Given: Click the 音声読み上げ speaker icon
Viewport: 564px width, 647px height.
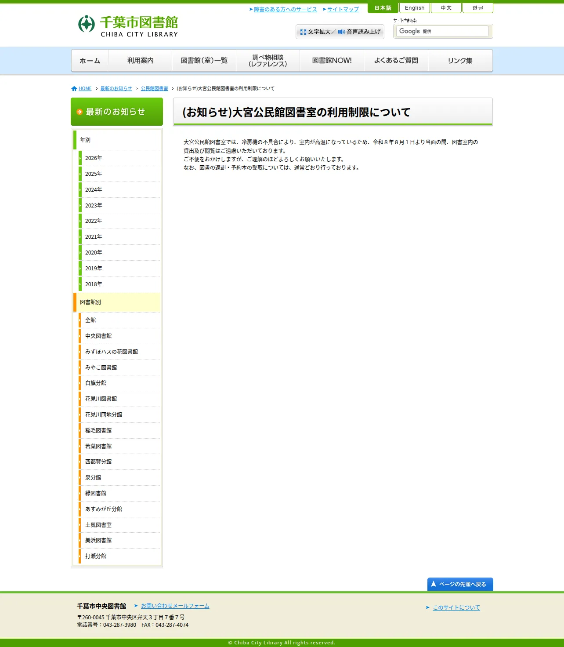Looking at the screenshot, I should (341, 32).
